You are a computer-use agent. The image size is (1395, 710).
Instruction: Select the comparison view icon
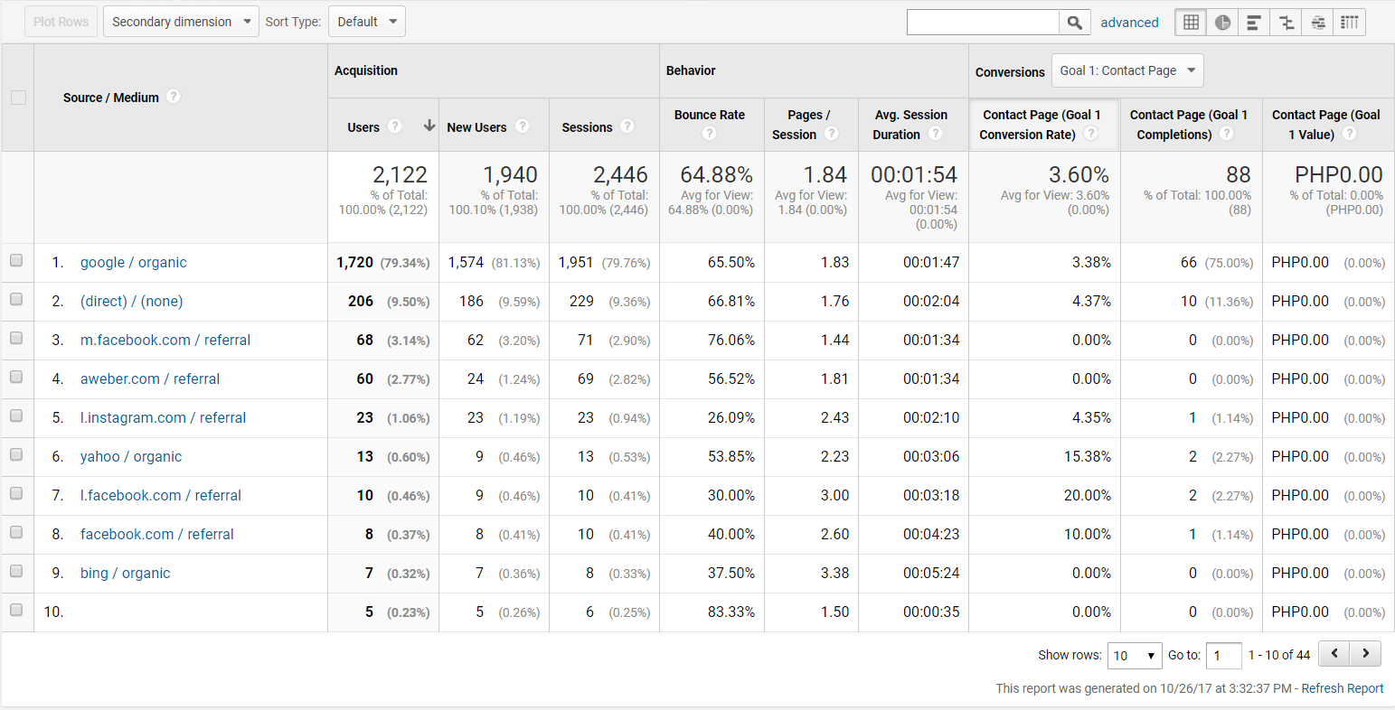pos(1286,23)
